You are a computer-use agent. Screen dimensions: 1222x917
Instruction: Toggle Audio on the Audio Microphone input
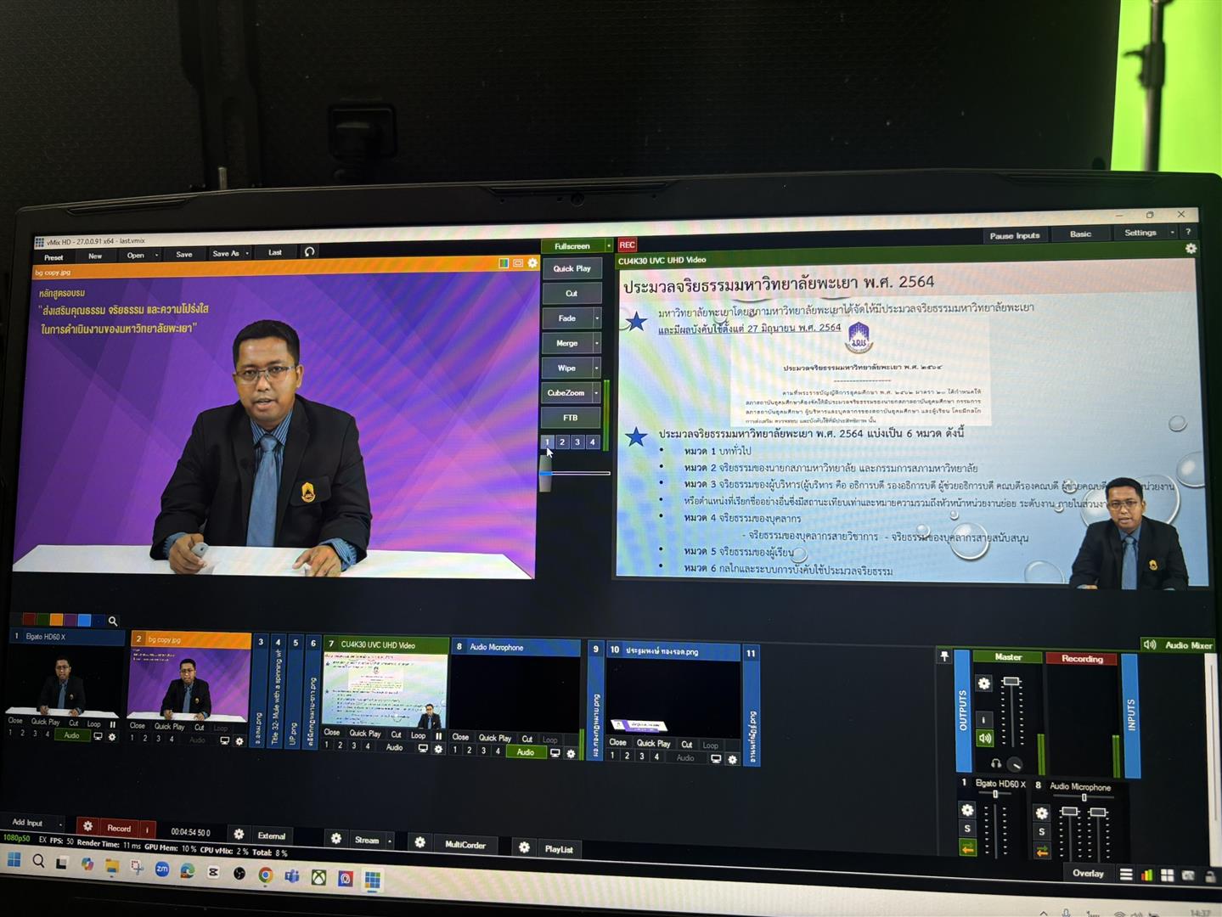click(526, 752)
